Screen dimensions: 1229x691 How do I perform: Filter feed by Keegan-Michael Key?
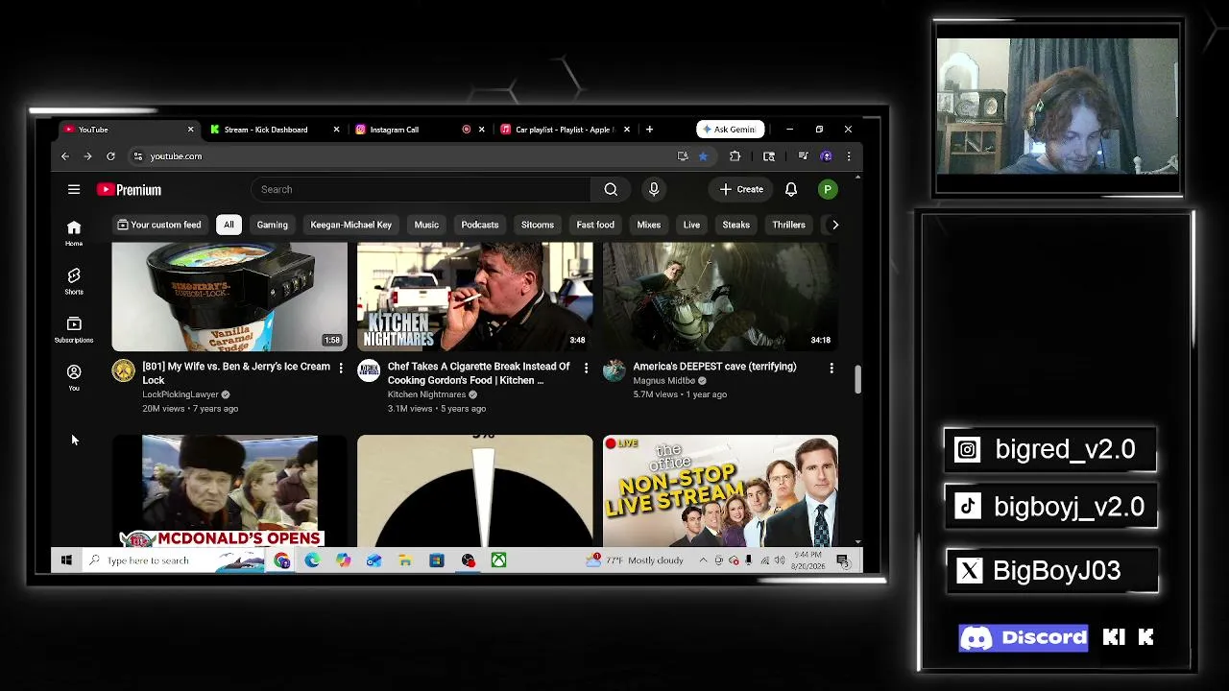coord(351,225)
